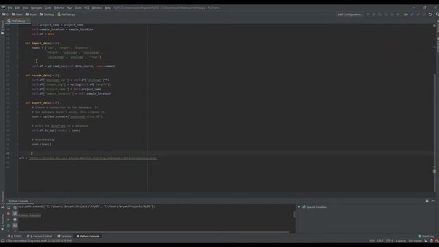Click the Python file breadcrumb in navigation bar

click(67, 14)
